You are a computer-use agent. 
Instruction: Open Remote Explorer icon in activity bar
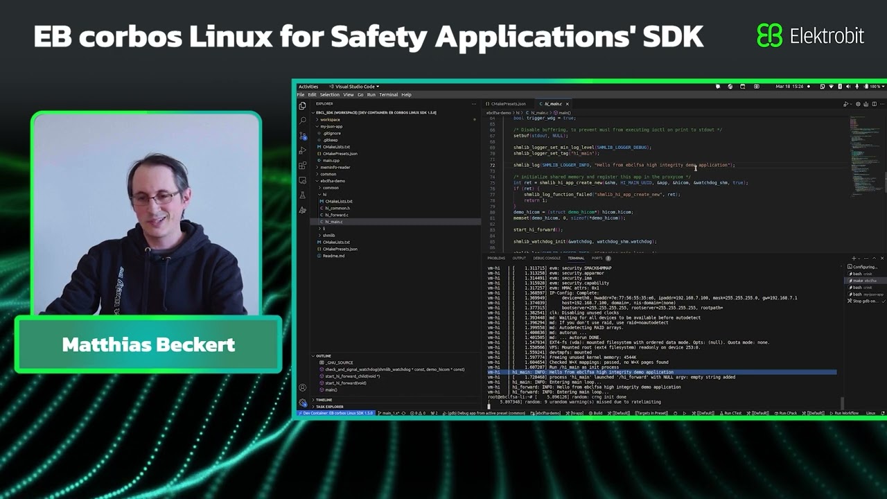click(x=302, y=180)
